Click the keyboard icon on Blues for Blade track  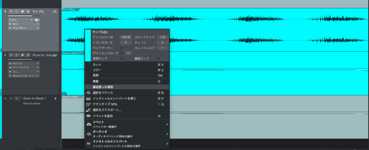[54, 55]
